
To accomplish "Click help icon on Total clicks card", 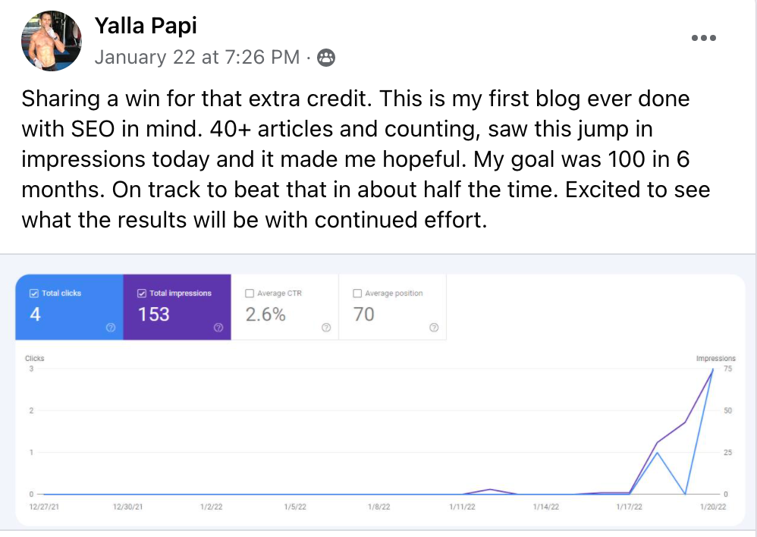I will click(111, 328).
